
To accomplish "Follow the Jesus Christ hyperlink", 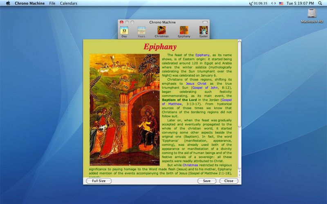I will tap(196, 84).
